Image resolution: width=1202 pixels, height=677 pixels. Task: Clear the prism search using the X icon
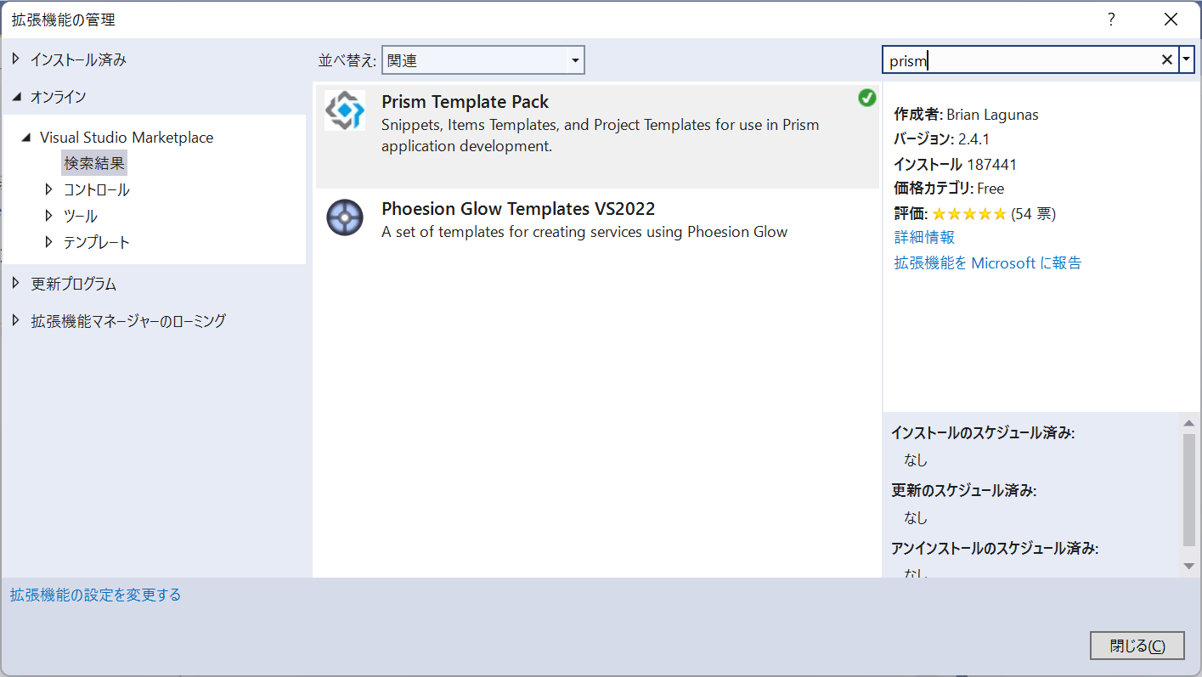click(x=1167, y=59)
